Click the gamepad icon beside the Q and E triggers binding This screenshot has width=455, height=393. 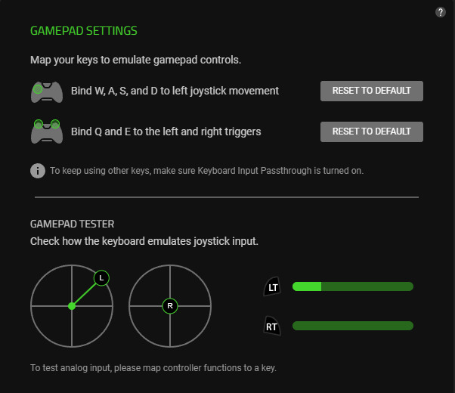[45, 132]
